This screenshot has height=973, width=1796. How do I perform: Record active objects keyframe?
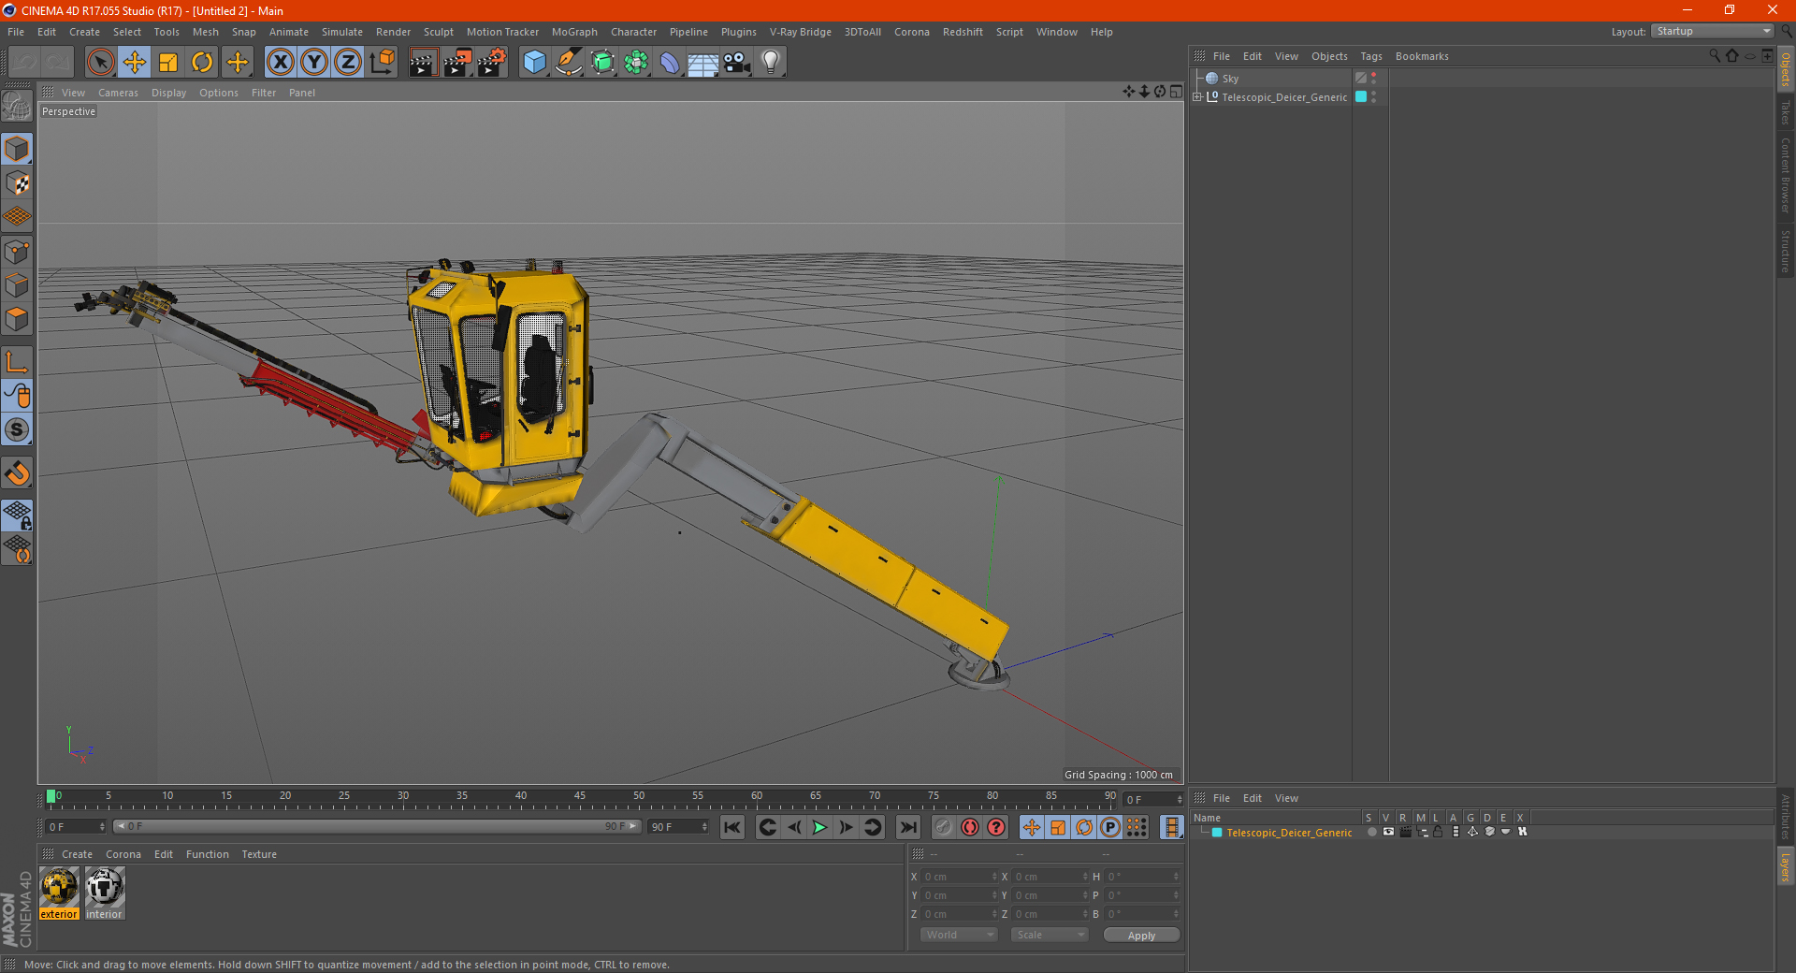[944, 827]
